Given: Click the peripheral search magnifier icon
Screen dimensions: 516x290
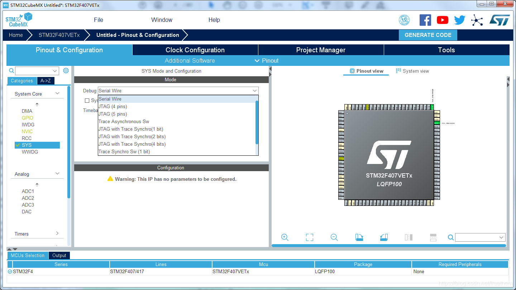Looking at the screenshot, I should pyautogui.click(x=11, y=71).
